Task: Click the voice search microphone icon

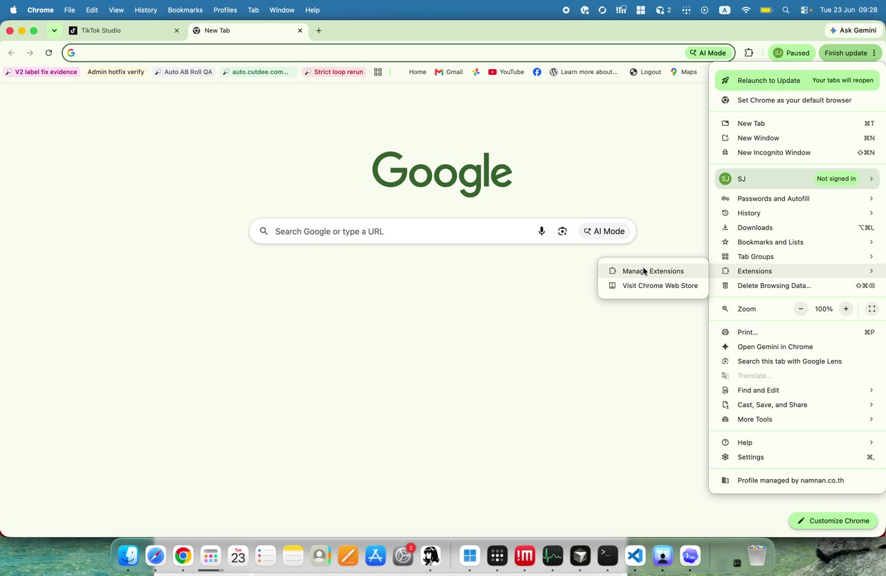Action: 541,231
